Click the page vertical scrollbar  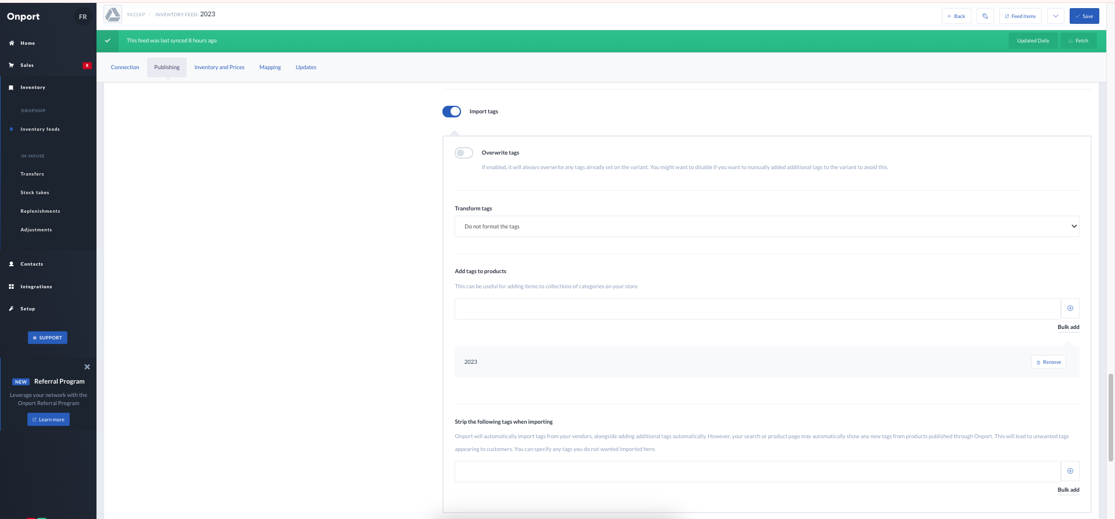[x=1111, y=417]
